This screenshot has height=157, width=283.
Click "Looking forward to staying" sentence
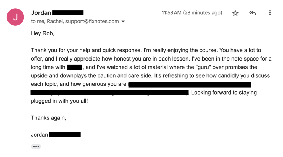[x=224, y=93]
